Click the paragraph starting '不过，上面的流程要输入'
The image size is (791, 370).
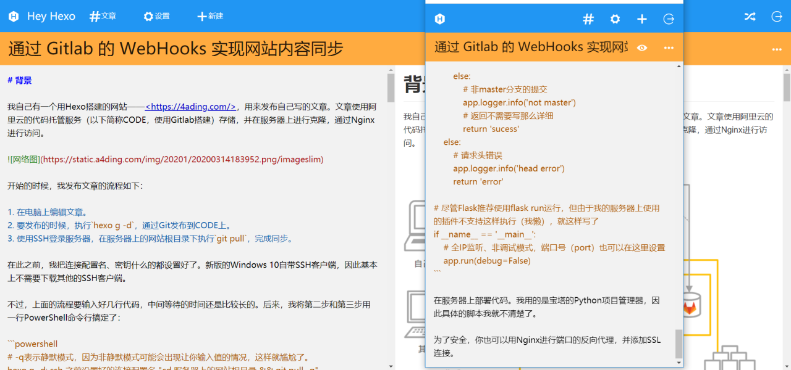coord(188,311)
